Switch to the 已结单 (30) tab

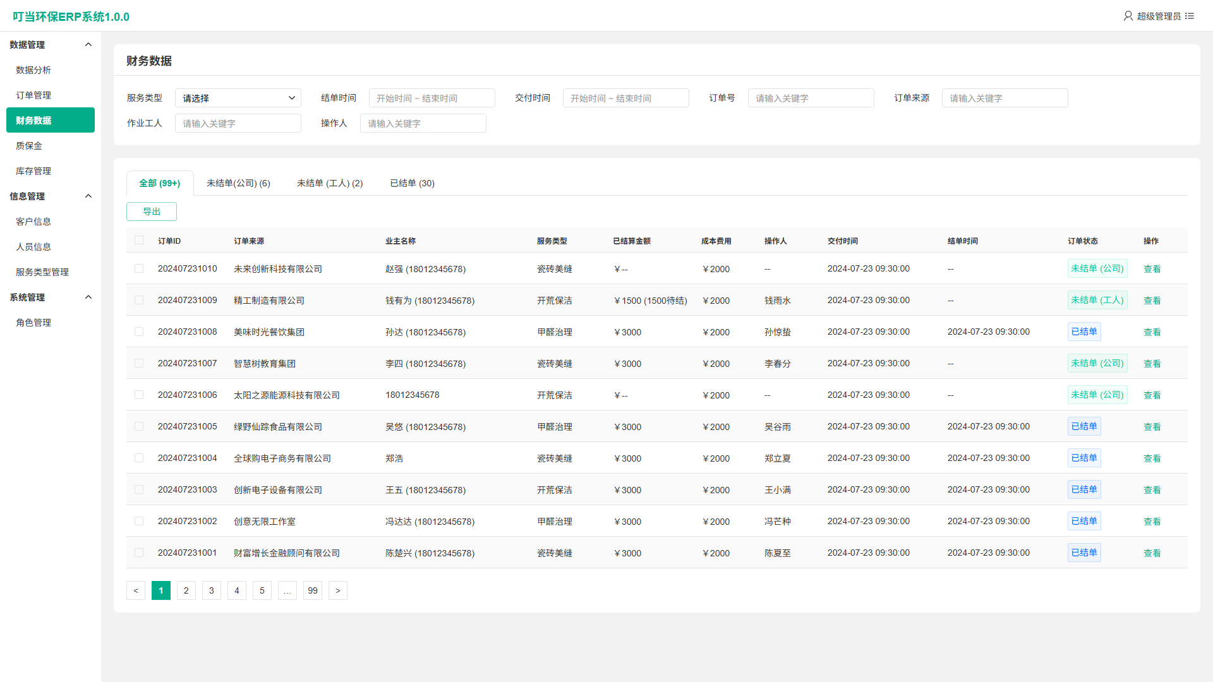(412, 183)
